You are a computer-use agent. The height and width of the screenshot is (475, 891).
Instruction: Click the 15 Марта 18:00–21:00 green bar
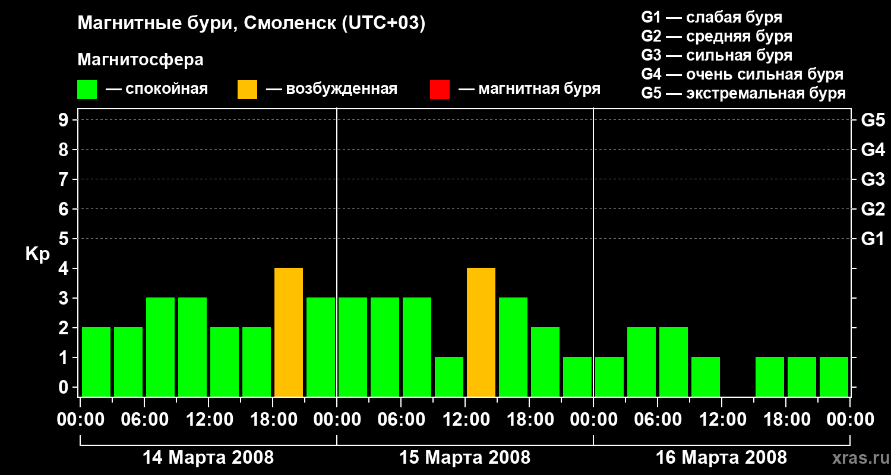(x=545, y=362)
